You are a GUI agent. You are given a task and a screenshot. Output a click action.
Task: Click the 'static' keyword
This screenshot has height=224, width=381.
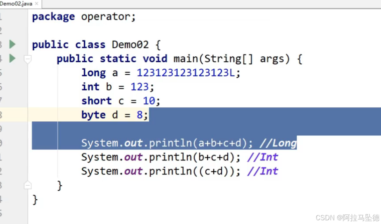[x=118, y=59]
